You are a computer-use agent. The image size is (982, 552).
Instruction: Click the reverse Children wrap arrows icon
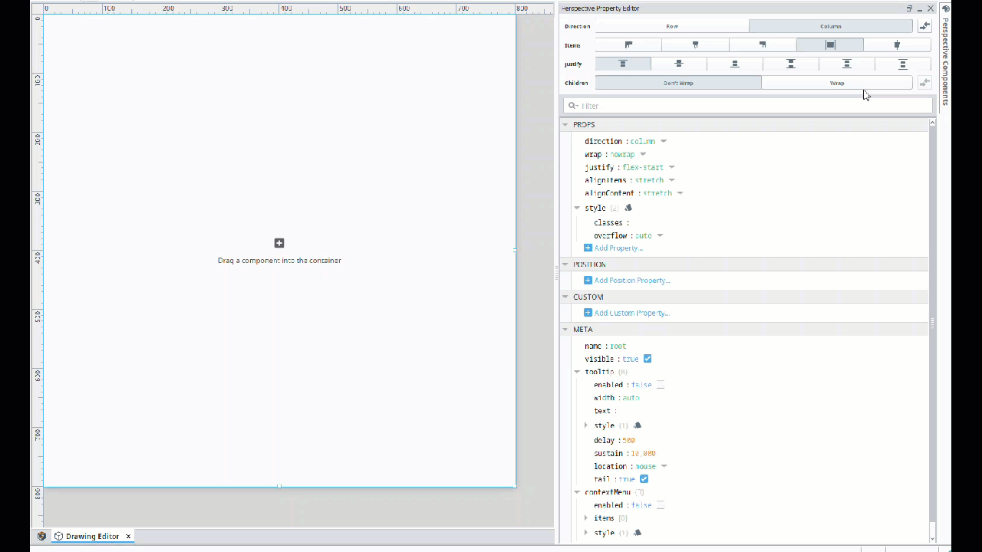pos(924,83)
